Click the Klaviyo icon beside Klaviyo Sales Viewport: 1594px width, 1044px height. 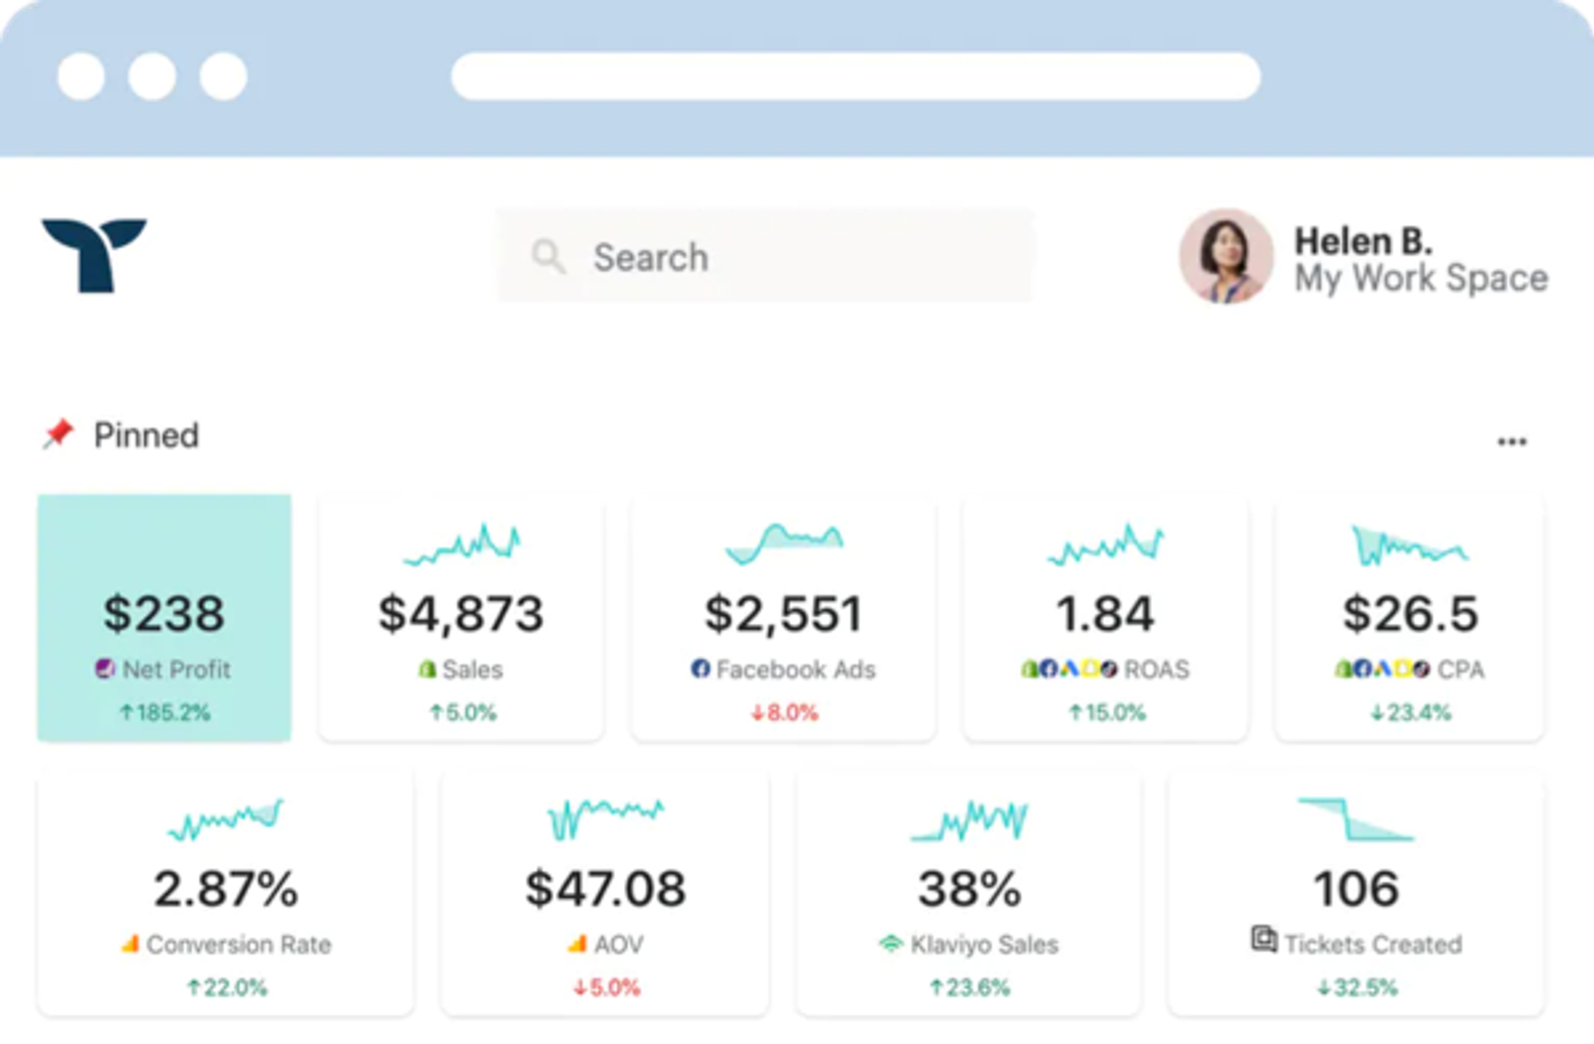[890, 944]
